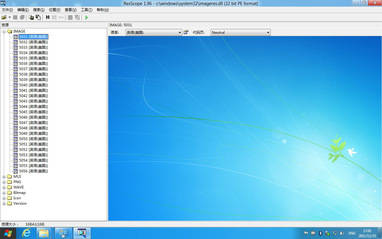Click the Control Panel taskbar icon
The width and height of the screenshot is (382, 239).
click(63, 233)
